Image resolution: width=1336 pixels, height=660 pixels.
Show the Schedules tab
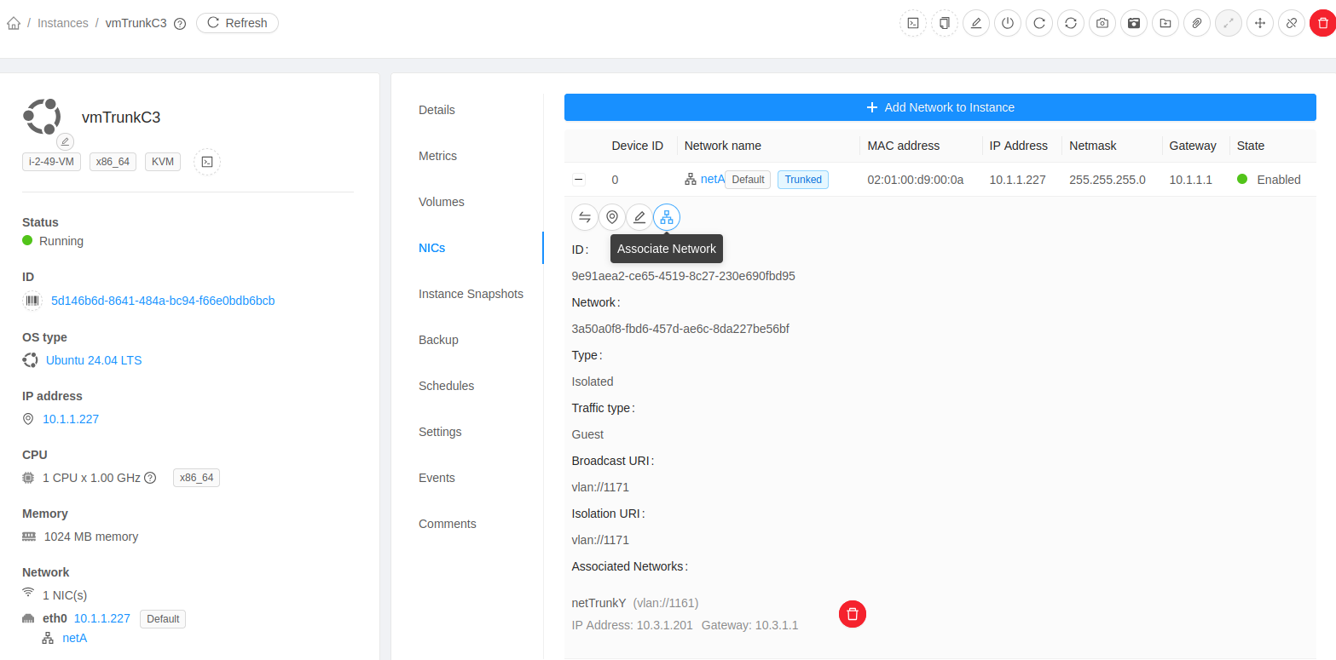click(446, 386)
